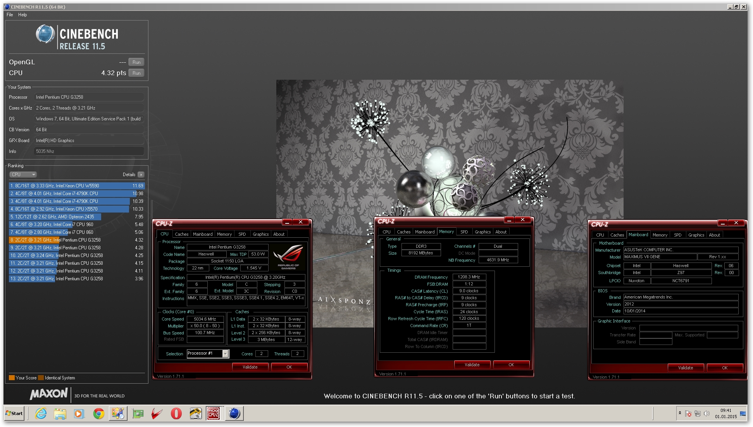Viewport: 753px width, 427px height.
Task: Open SPD tab in middle CPU-Z Memory window
Action: point(464,232)
